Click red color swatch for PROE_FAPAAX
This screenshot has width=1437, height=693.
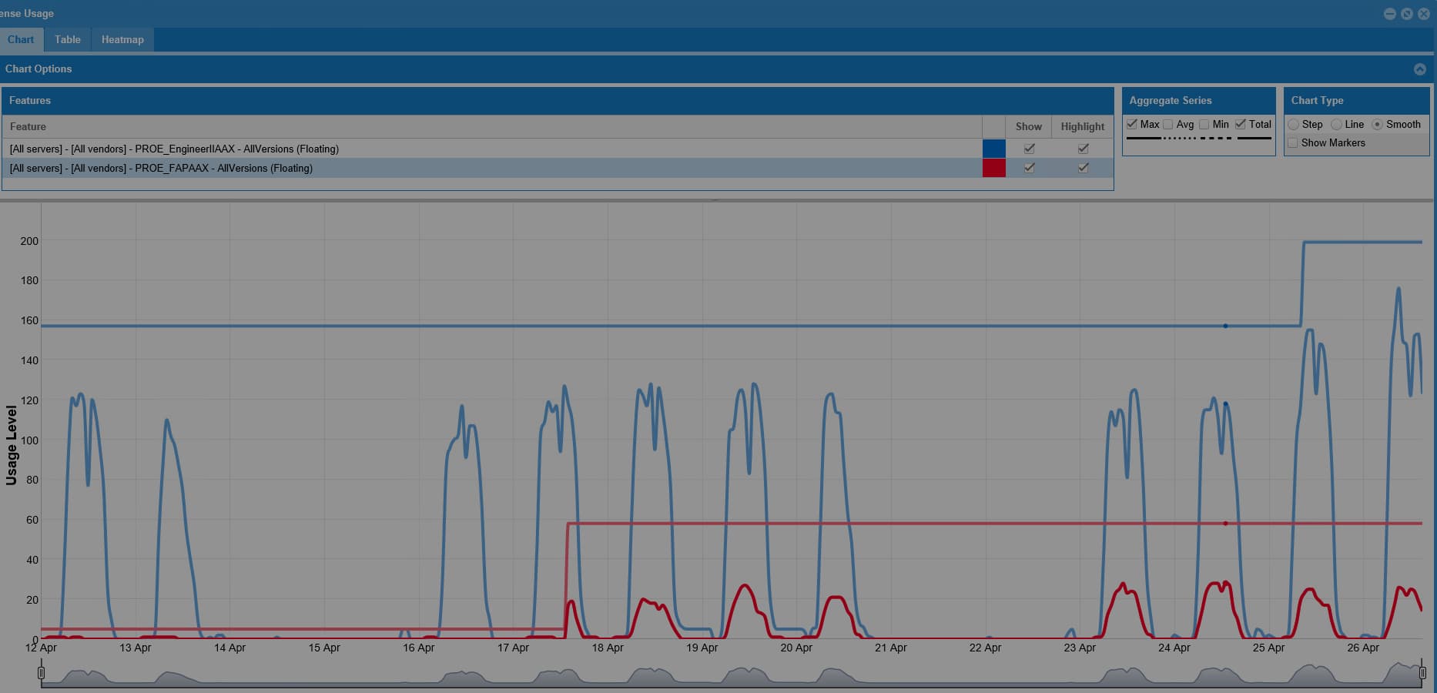coord(993,168)
